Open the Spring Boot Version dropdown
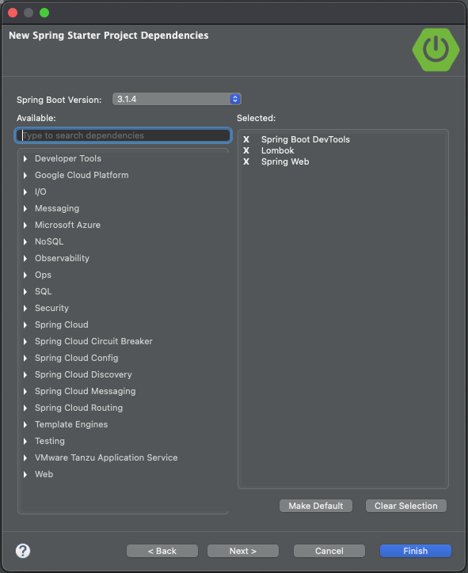This screenshot has width=468, height=573. tap(177, 99)
